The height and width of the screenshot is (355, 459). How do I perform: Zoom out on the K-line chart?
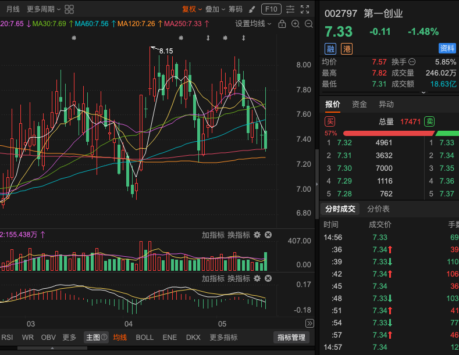[308, 24]
